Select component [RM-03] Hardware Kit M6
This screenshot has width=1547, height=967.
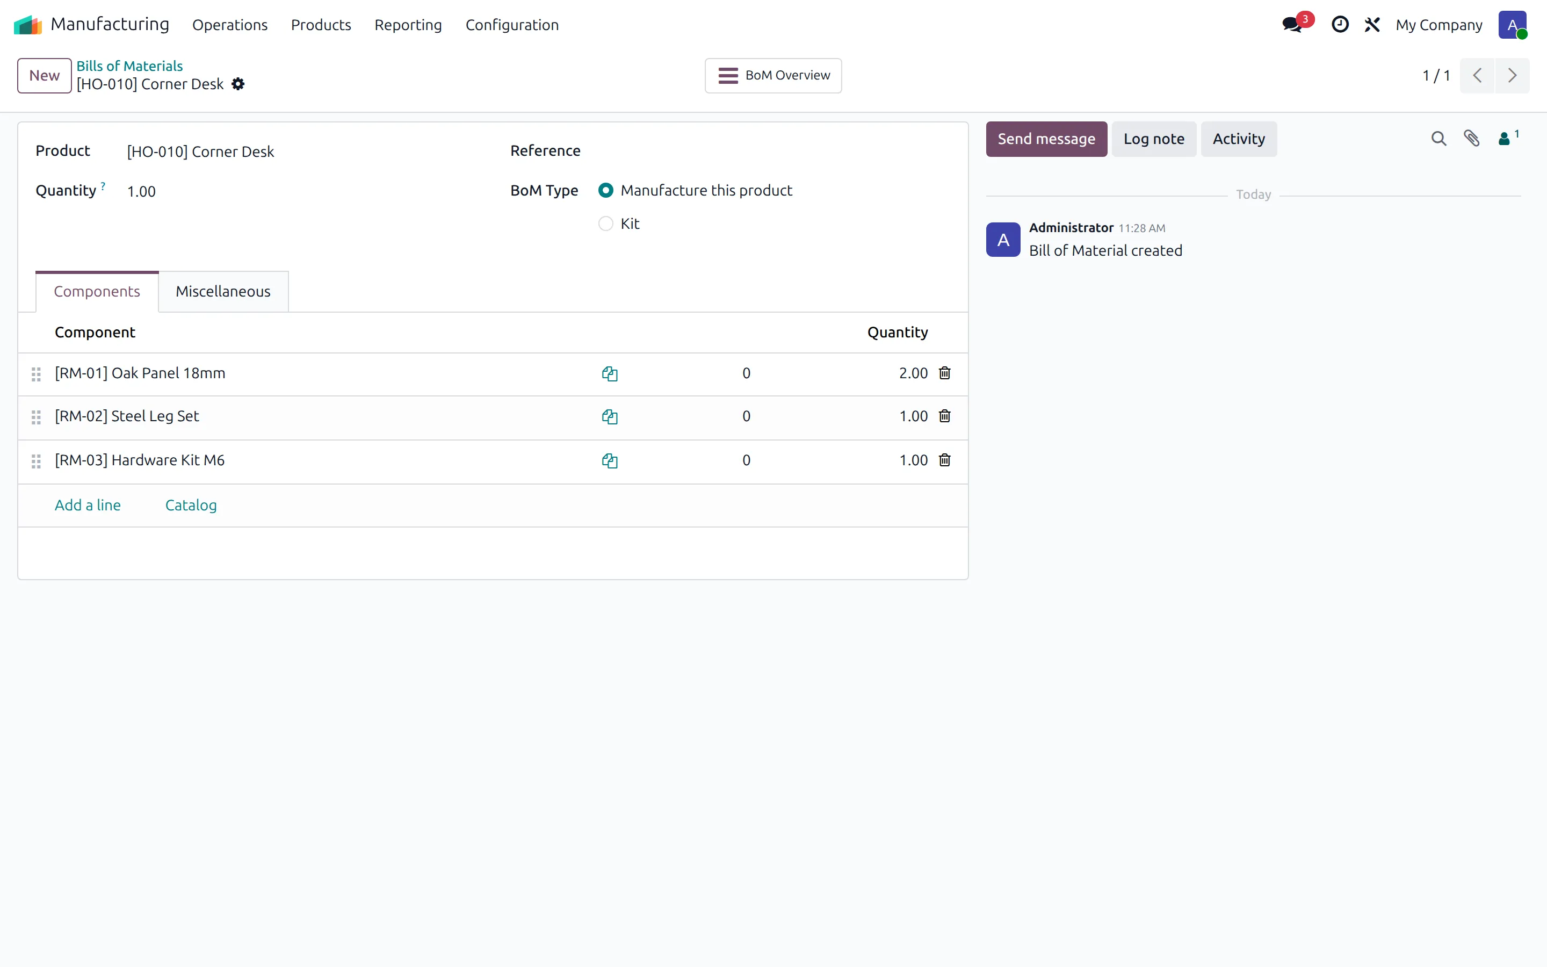tap(139, 460)
